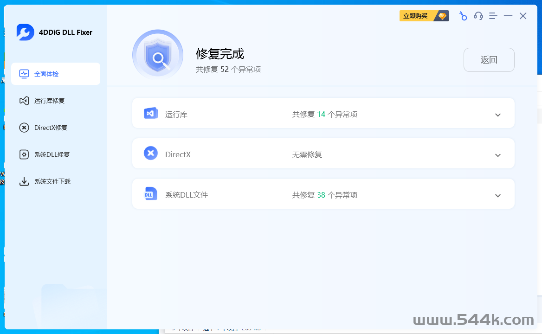The width and height of the screenshot is (542, 334).
Task: Click the 系统DLL文件 DLL icon
Action: coord(151,194)
